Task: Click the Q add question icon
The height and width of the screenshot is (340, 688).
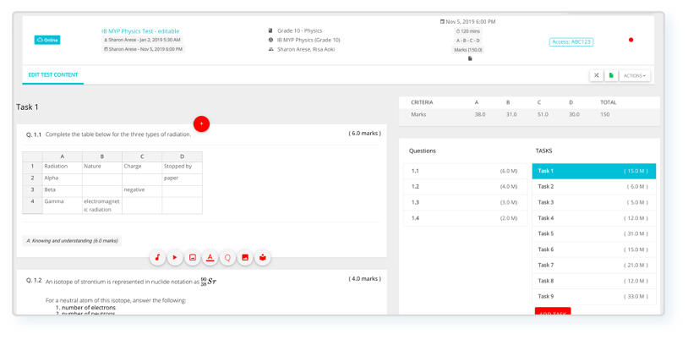Action: tap(228, 257)
